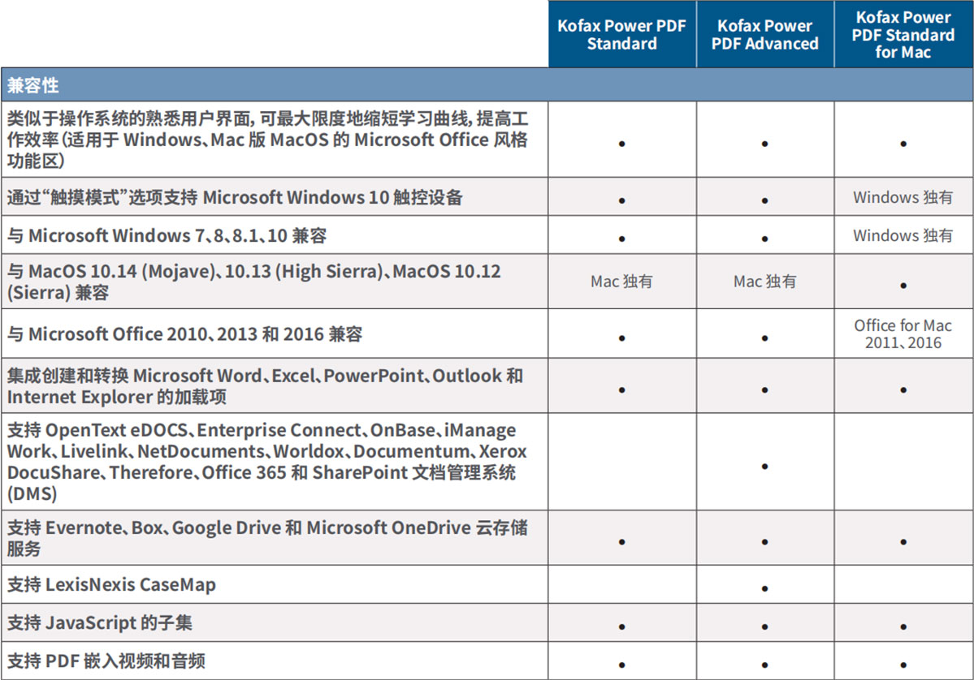Click the Standard for Mac bullet in MacOS row
Screen dimensions: 974x680
coord(903,286)
